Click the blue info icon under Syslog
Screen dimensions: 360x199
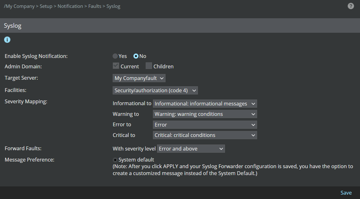pyautogui.click(x=7, y=40)
